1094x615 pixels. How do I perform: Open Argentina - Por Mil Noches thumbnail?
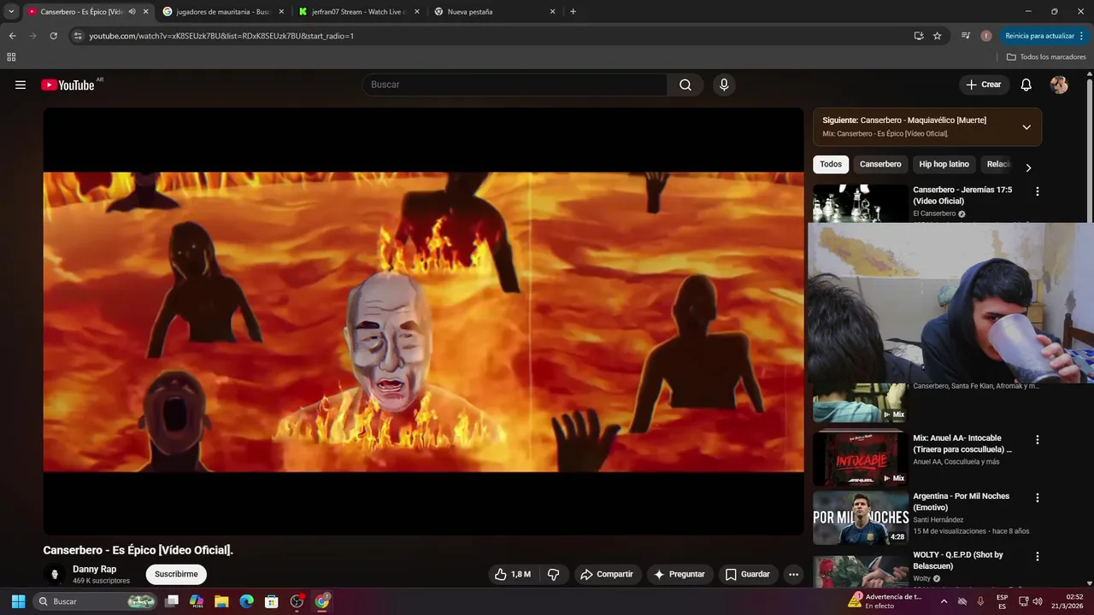860,517
